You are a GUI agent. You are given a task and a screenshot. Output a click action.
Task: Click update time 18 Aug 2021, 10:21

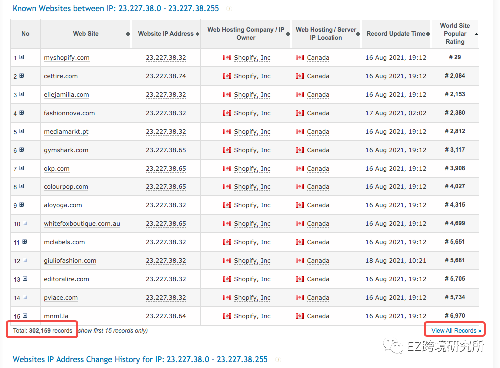click(x=396, y=260)
